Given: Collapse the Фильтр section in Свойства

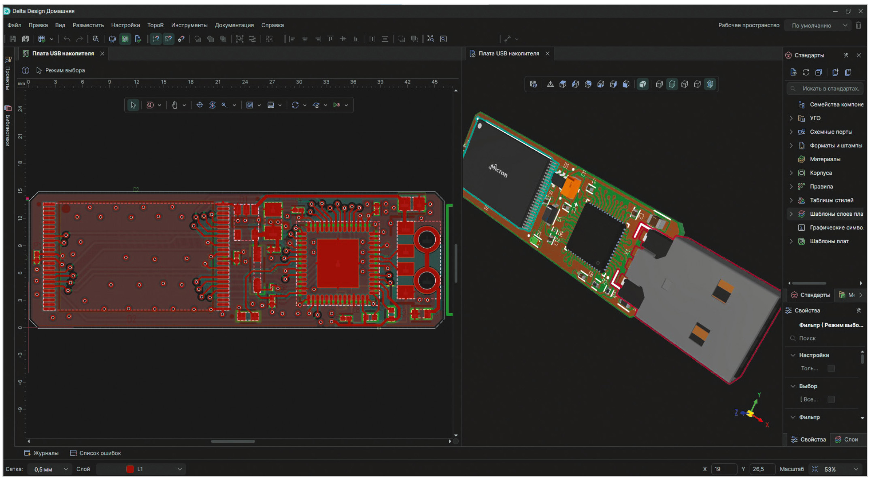Looking at the screenshot, I should [x=793, y=417].
